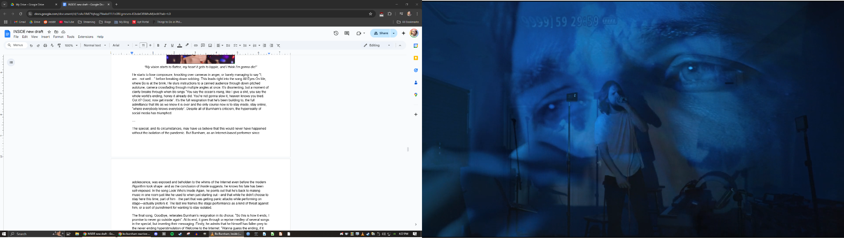
Task: Click the clear formatting icon
Action: pos(278,45)
